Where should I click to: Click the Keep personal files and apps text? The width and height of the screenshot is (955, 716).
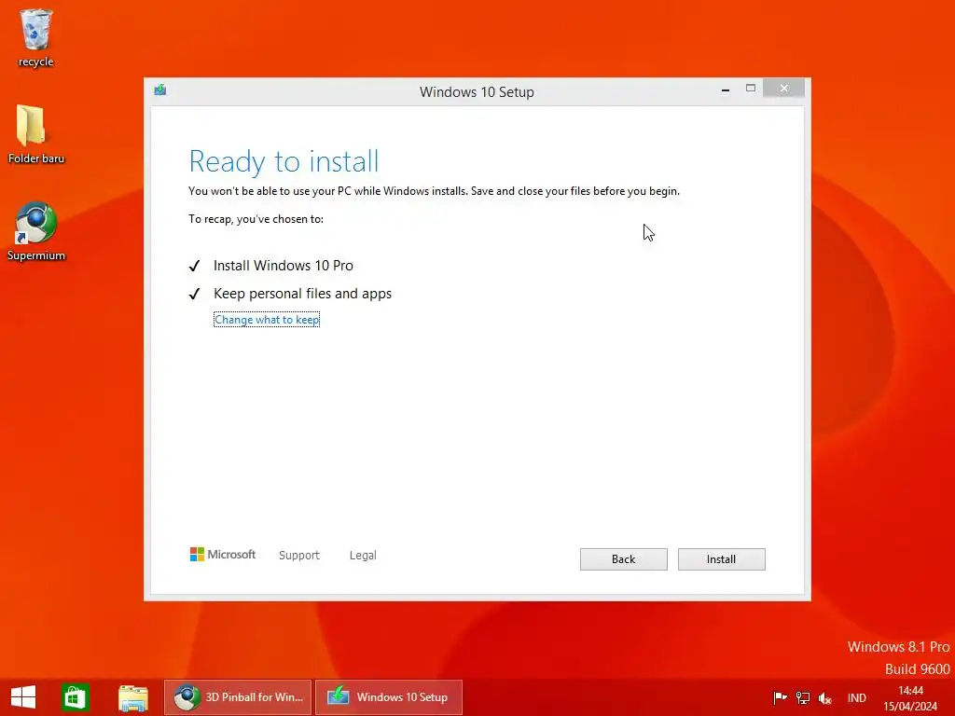[303, 294]
